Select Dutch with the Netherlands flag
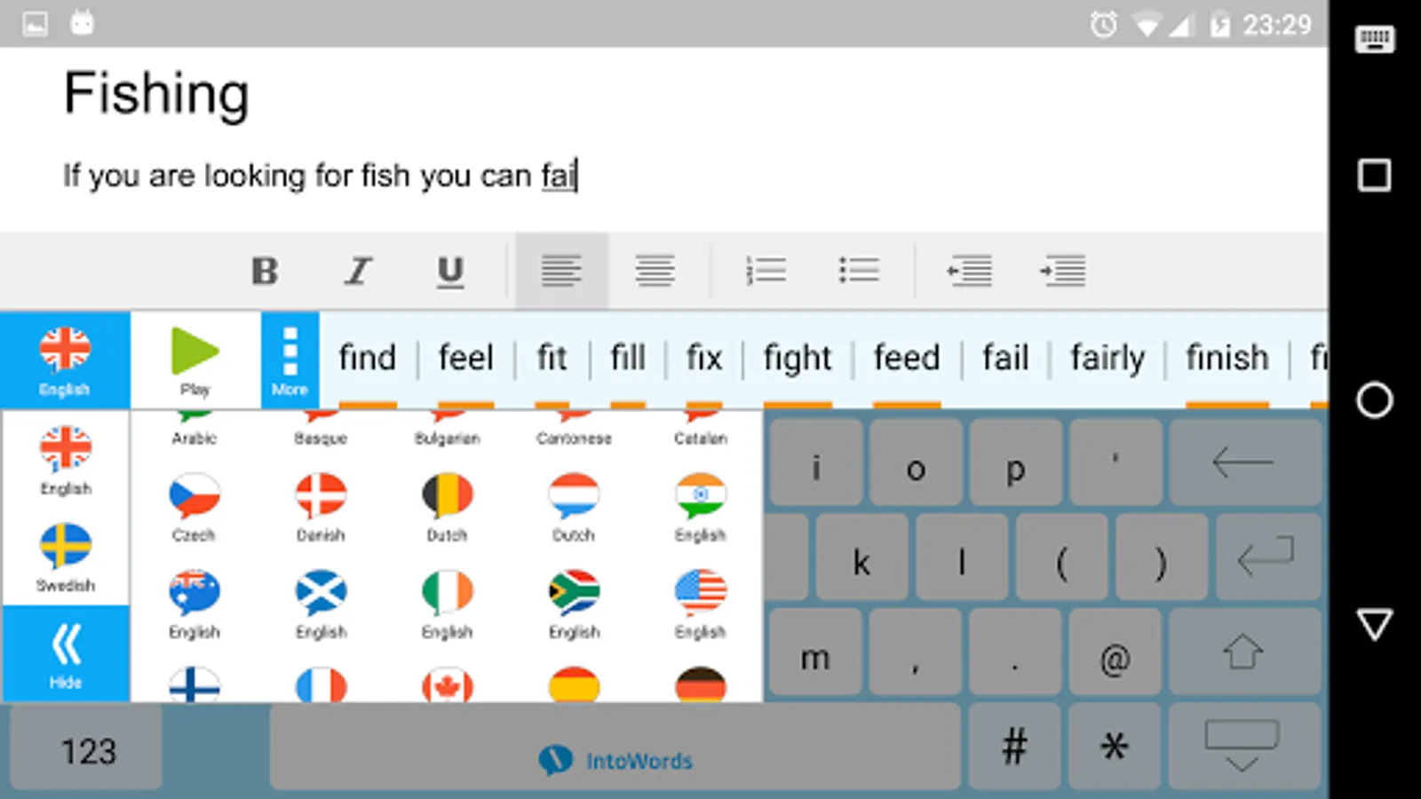The image size is (1421, 799). coord(574,507)
